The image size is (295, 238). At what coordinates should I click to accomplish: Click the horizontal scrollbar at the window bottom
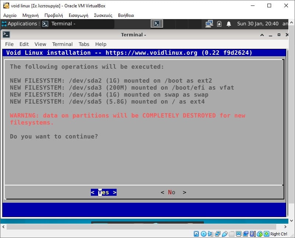[147, 227]
